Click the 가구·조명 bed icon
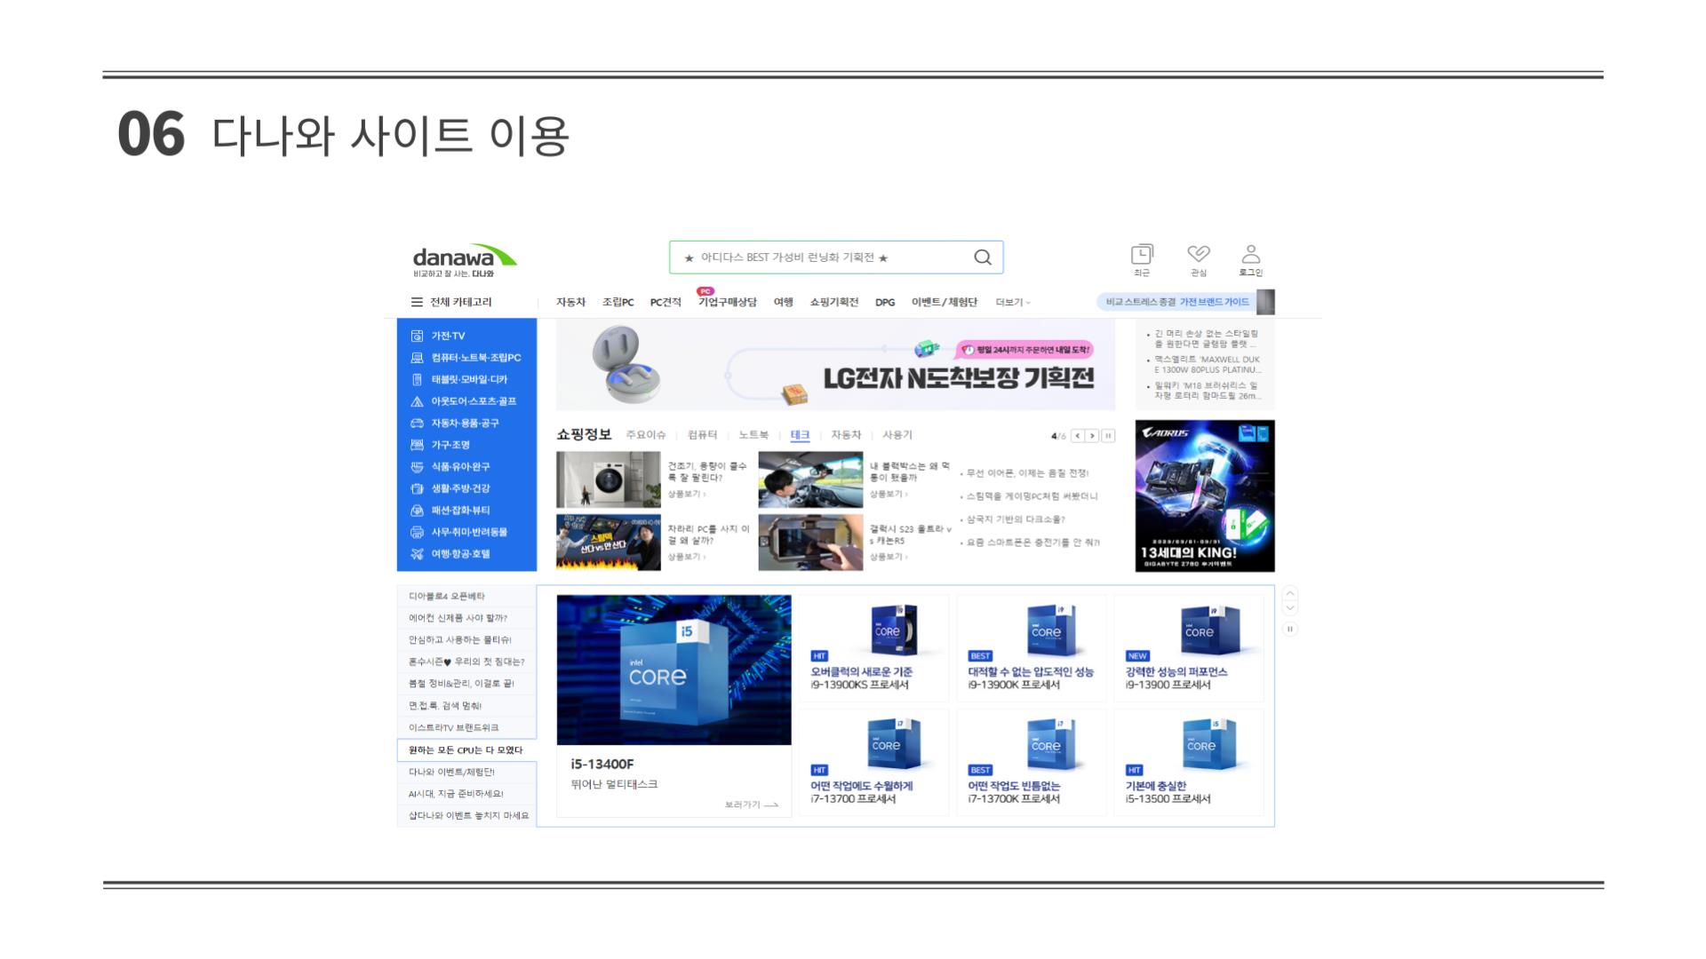Viewport: 1706px width, 959px height. pos(417,445)
